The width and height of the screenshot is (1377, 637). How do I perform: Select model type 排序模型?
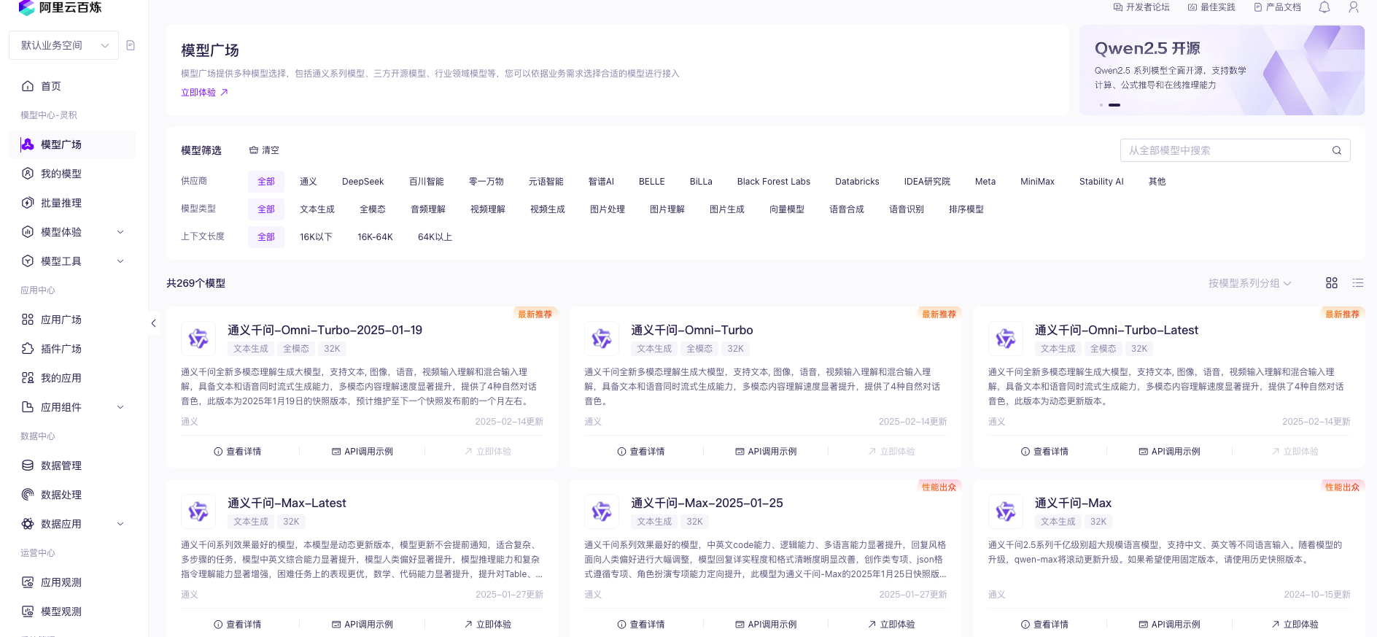click(966, 209)
